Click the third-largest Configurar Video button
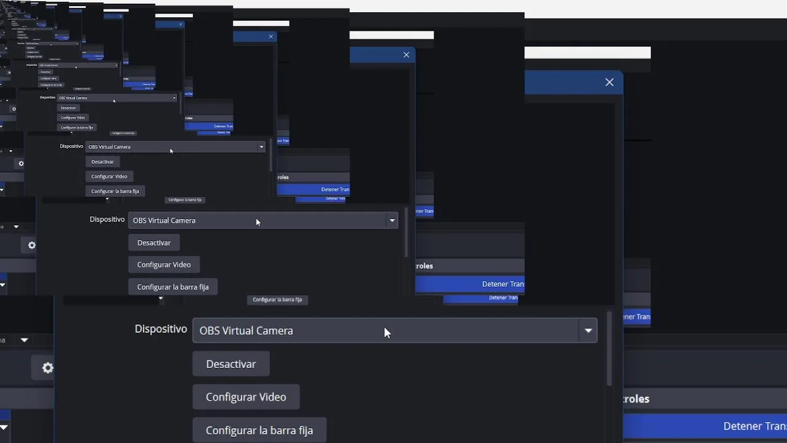This screenshot has width=787, height=443. (x=109, y=177)
